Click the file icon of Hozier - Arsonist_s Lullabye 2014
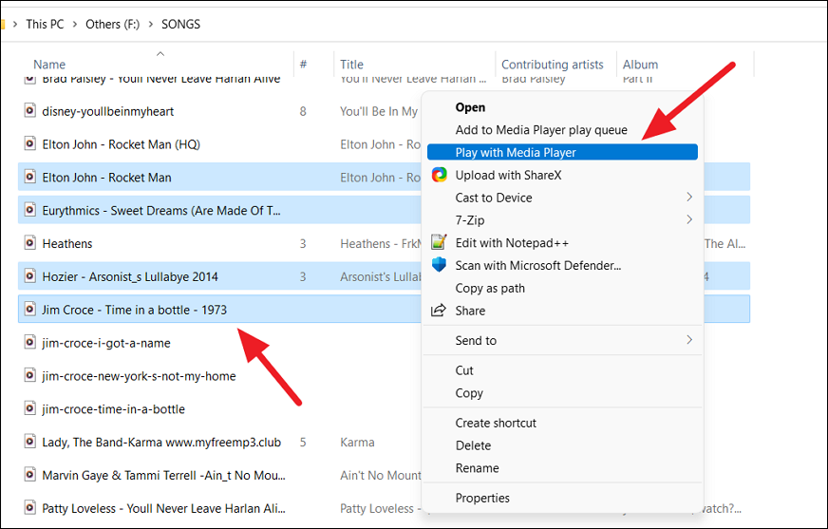Viewport: 828px width, 529px height. [30, 276]
